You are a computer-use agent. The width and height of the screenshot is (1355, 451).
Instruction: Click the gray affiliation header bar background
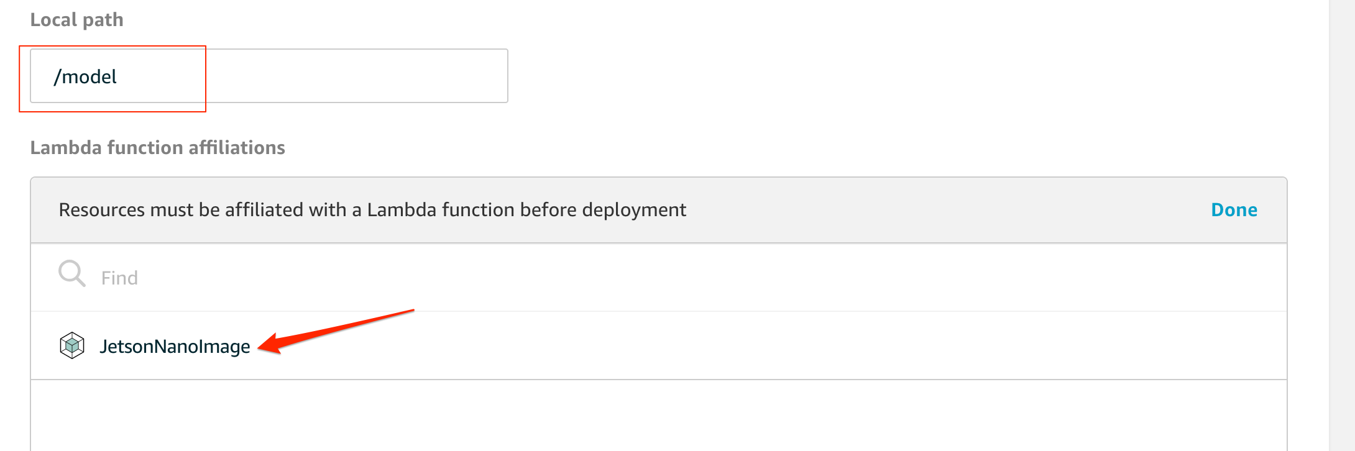pos(932,210)
